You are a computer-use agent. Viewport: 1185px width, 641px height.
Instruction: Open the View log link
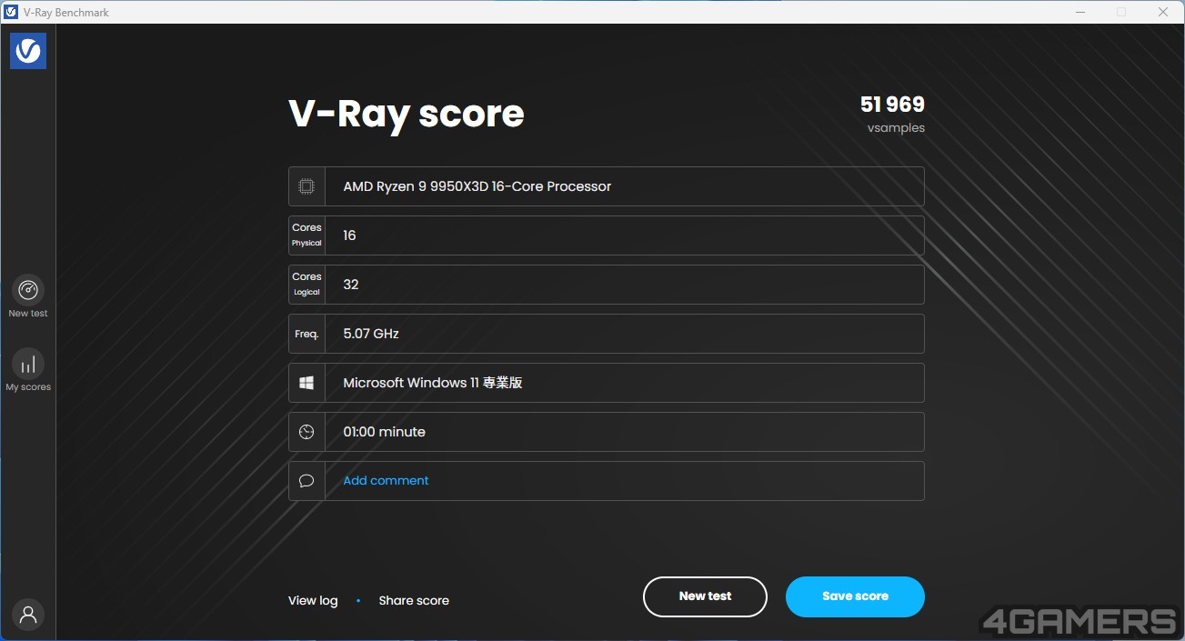(x=313, y=600)
